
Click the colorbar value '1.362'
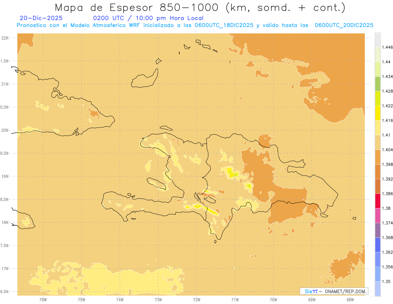click(387, 252)
